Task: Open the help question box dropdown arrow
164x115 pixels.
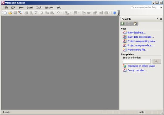Action: coord(161,7)
